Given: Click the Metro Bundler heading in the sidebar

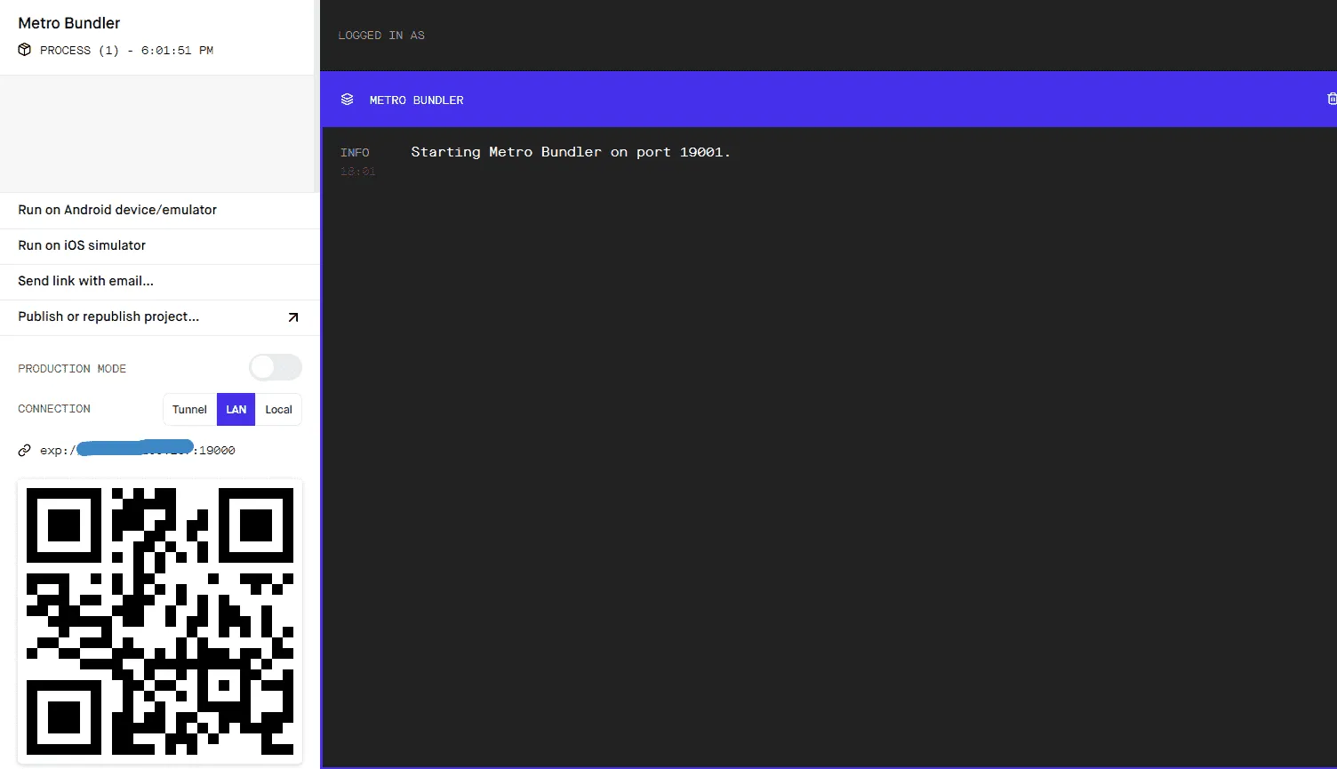Looking at the screenshot, I should click(x=68, y=22).
